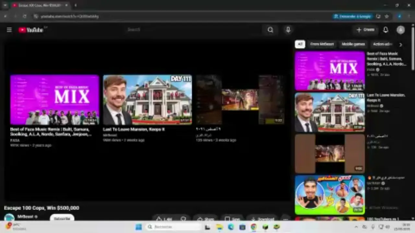Select the All filter chip
This screenshot has width=415, height=233.
(x=300, y=44)
